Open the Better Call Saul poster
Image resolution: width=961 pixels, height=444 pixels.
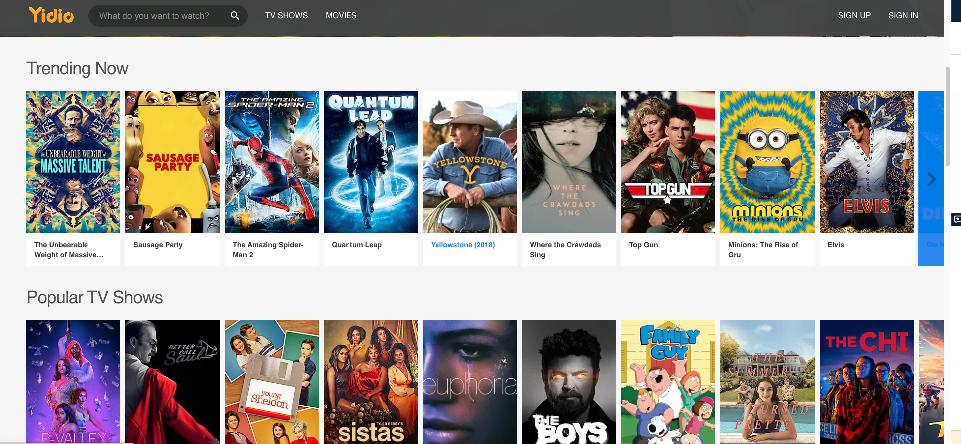point(172,382)
